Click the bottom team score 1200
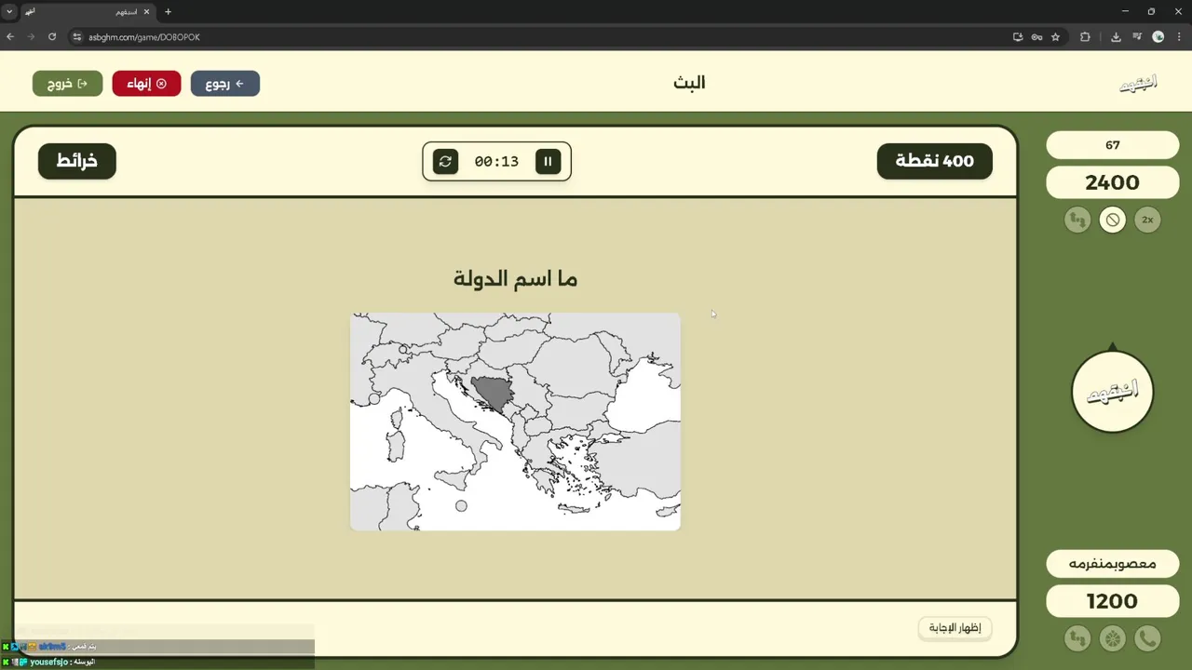 (x=1112, y=601)
